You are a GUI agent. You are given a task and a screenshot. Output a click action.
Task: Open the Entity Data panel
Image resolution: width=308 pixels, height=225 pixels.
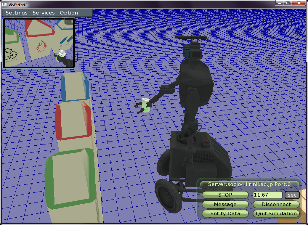(225, 213)
